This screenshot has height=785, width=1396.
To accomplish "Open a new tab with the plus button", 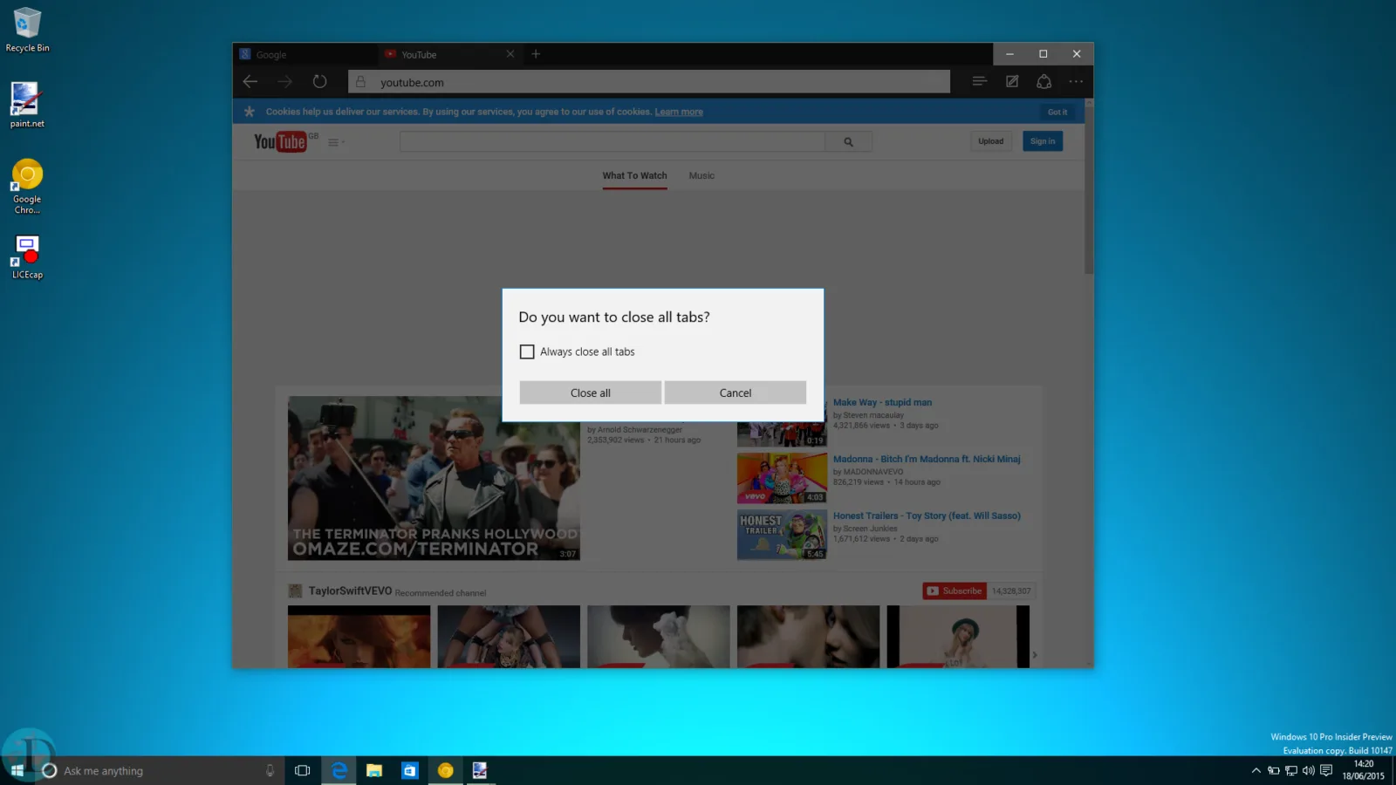I will click(536, 54).
